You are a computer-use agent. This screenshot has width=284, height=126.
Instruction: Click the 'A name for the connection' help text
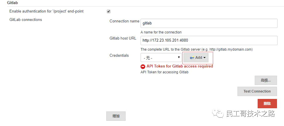point(161,32)
